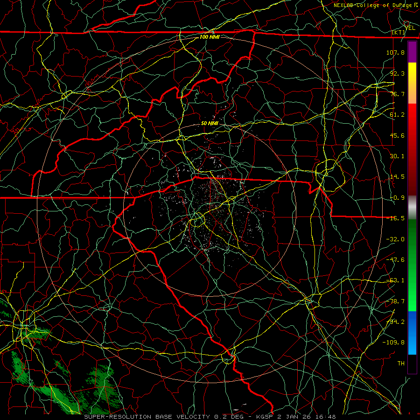Click the -78.7 value on the velocity scale
This screenshot has width=420, height=420.
coord(395,301)
